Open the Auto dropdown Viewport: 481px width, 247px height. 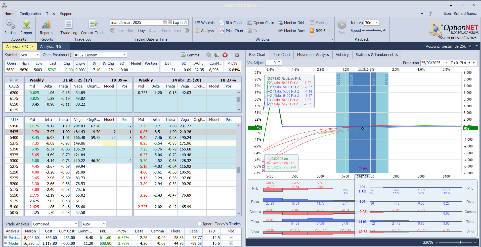[104, 224]
